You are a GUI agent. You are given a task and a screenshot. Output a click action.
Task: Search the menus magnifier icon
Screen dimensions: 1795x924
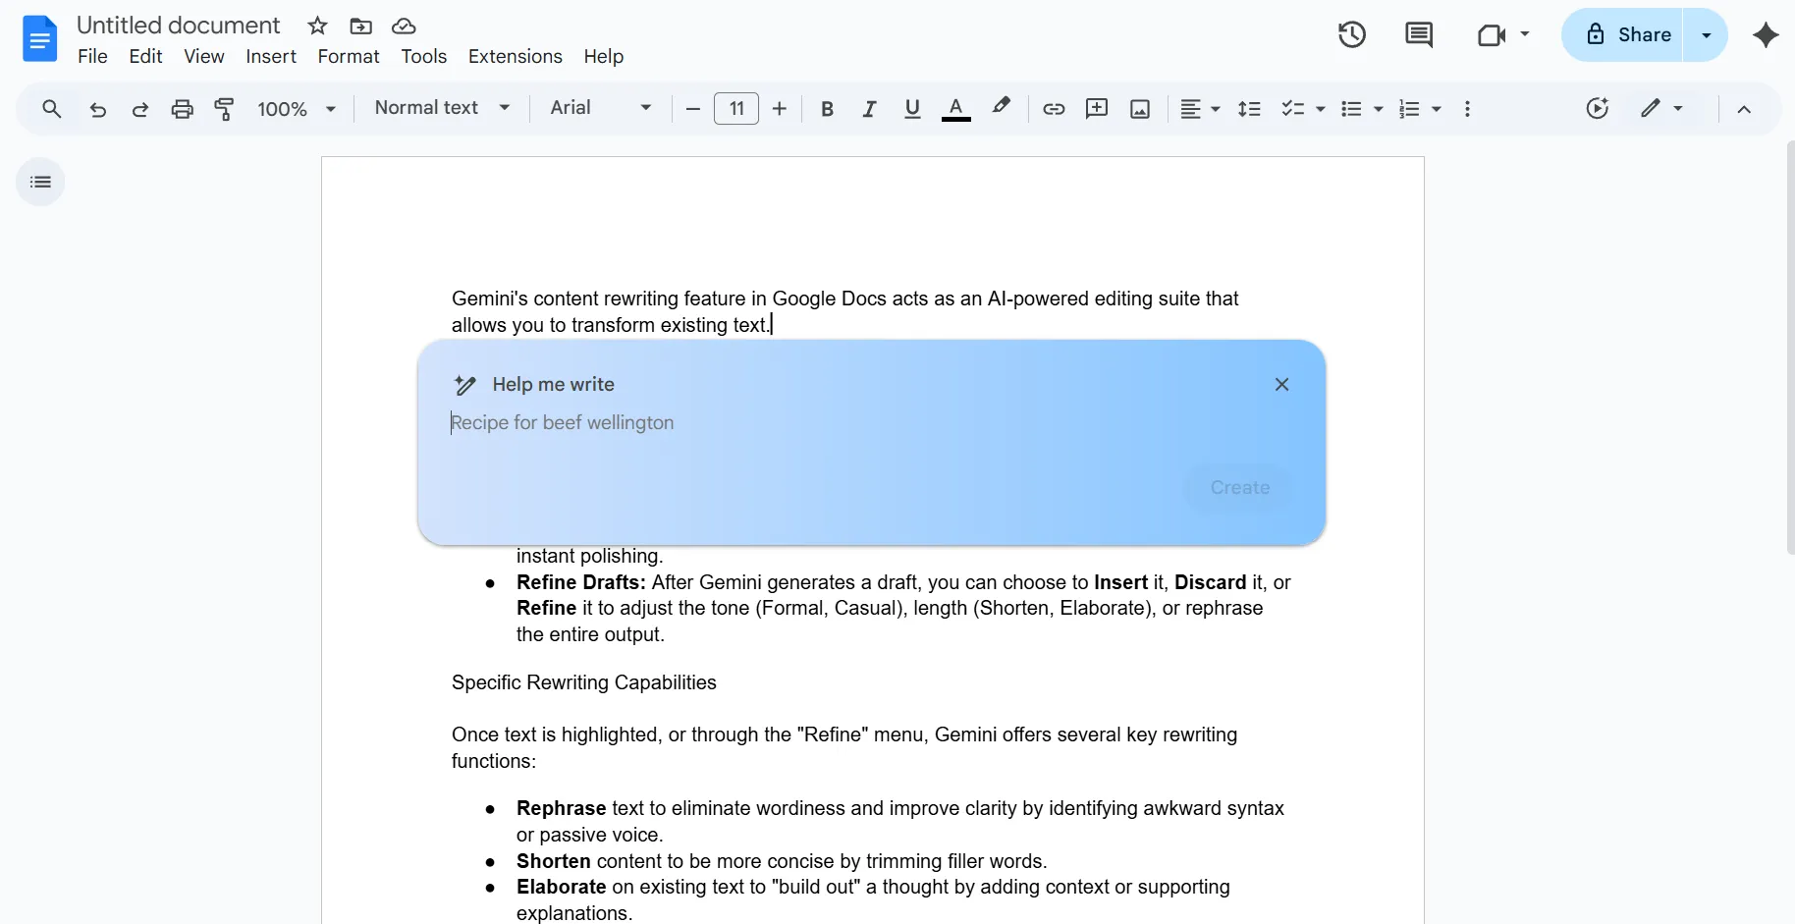pyautogui.click(x=52, y=108)
